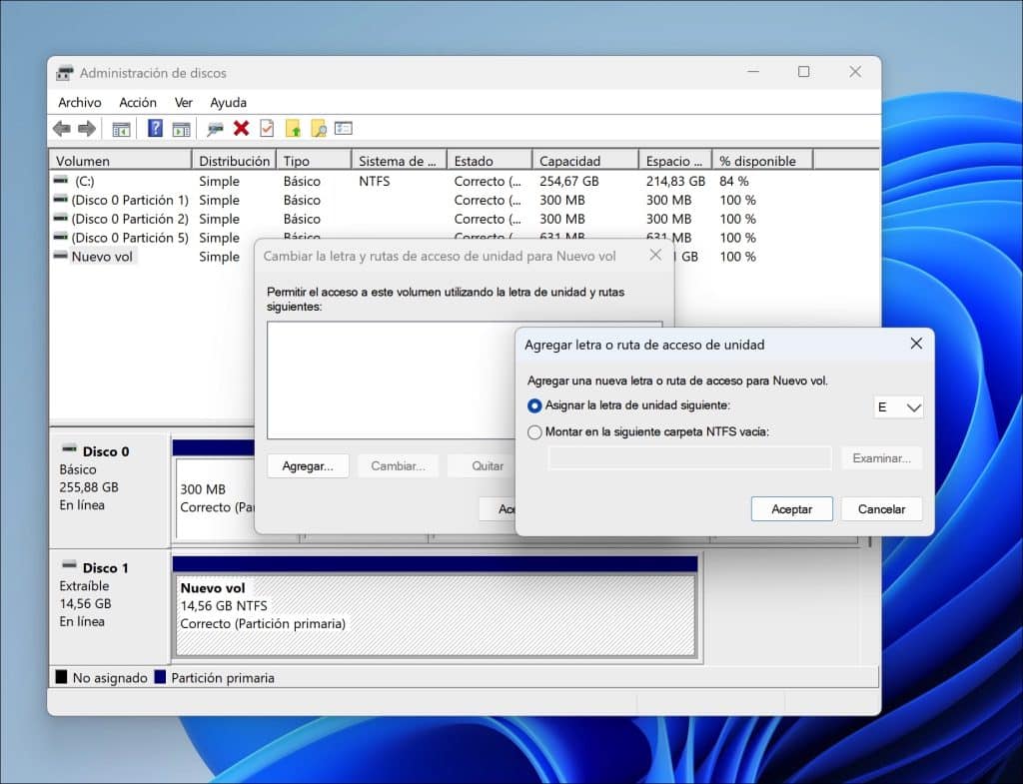1023x784 pixels.
Task: Open the Ayuda menu
Action: 229,103
